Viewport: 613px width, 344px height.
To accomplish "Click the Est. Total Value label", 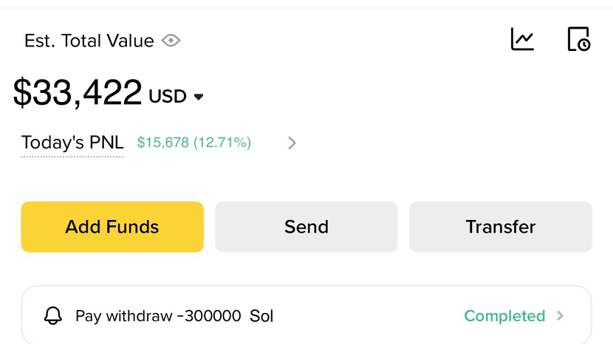I will click(89, 41).
